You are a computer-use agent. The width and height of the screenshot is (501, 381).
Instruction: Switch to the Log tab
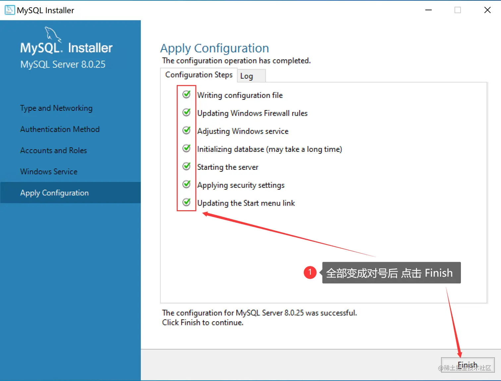[251, 76]
